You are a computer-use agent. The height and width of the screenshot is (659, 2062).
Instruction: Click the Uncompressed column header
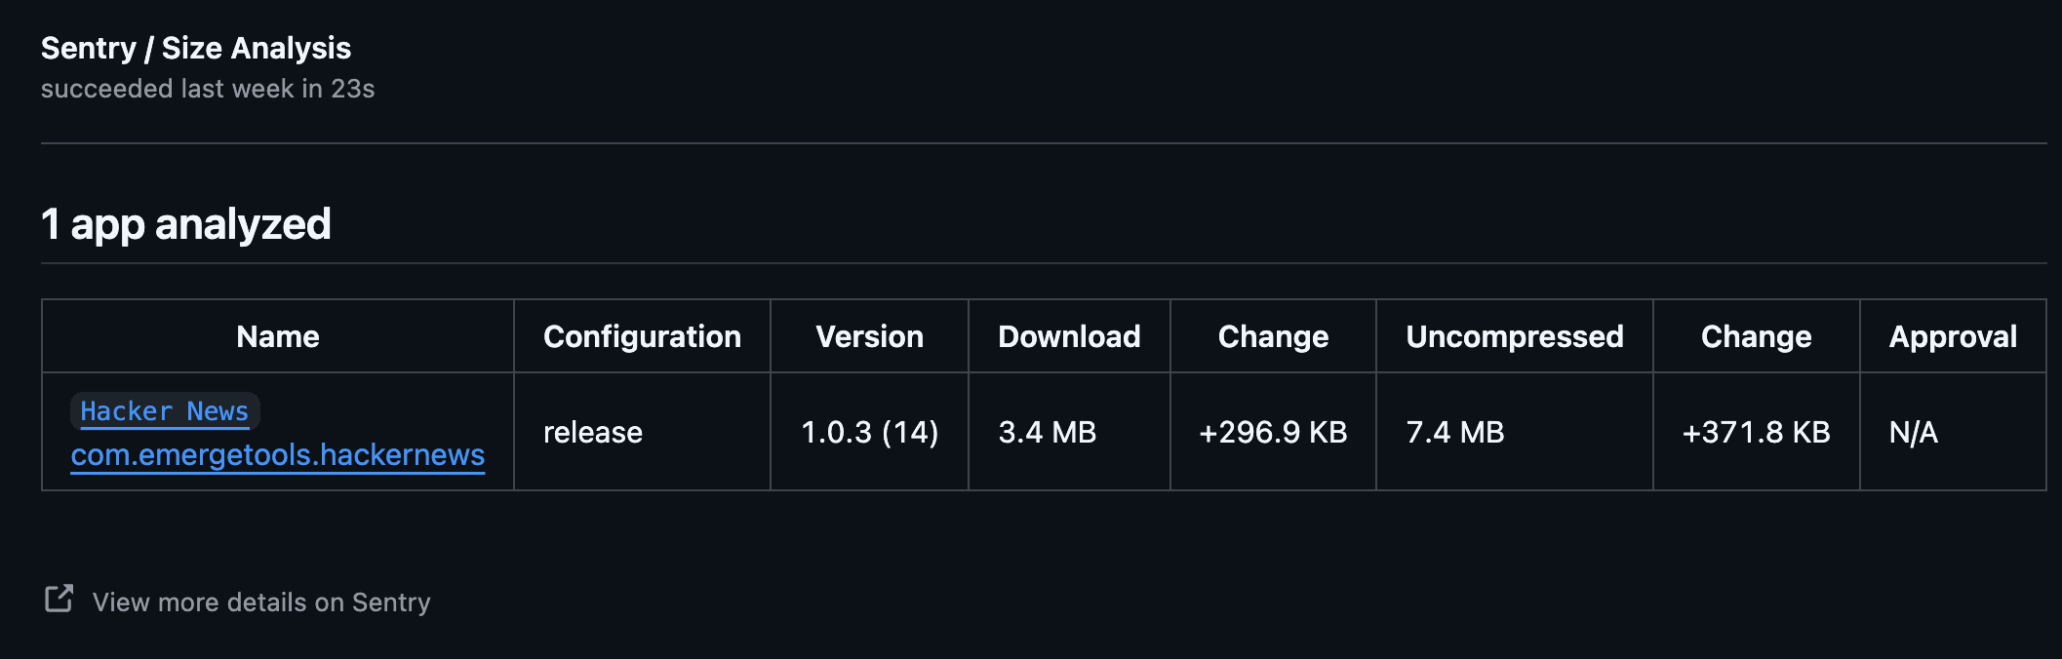click(1514, 335)
